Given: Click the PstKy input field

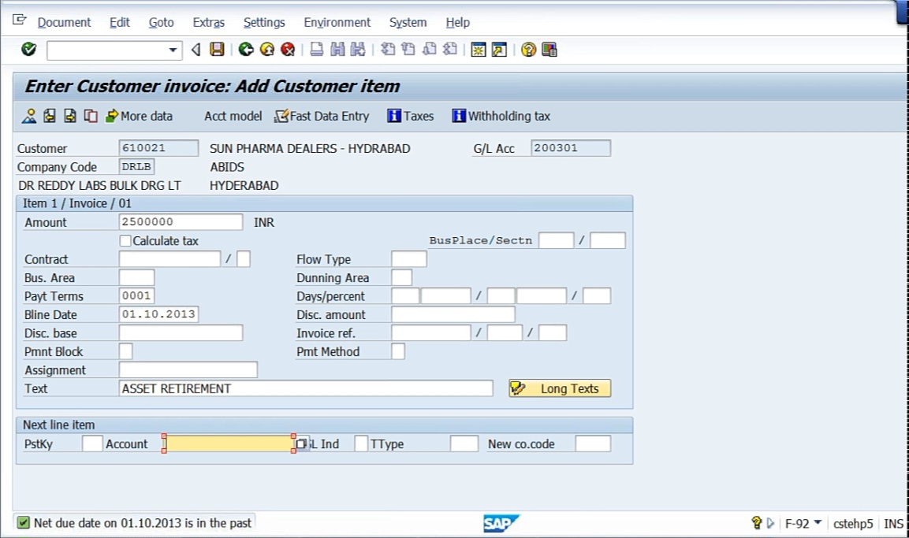Looking at the screenshot, I should [92, 444].
